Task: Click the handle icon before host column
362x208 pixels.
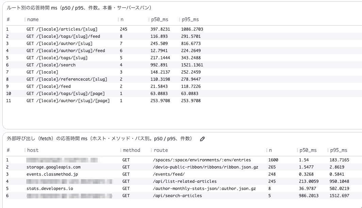Action: 25,150
